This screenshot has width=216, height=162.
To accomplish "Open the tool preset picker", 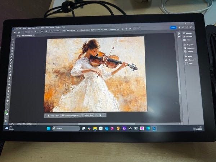I will 19,32.
